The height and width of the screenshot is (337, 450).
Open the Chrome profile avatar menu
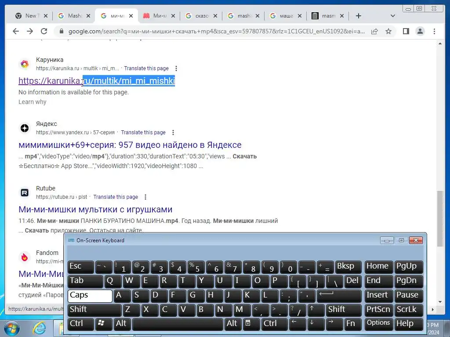420,31
